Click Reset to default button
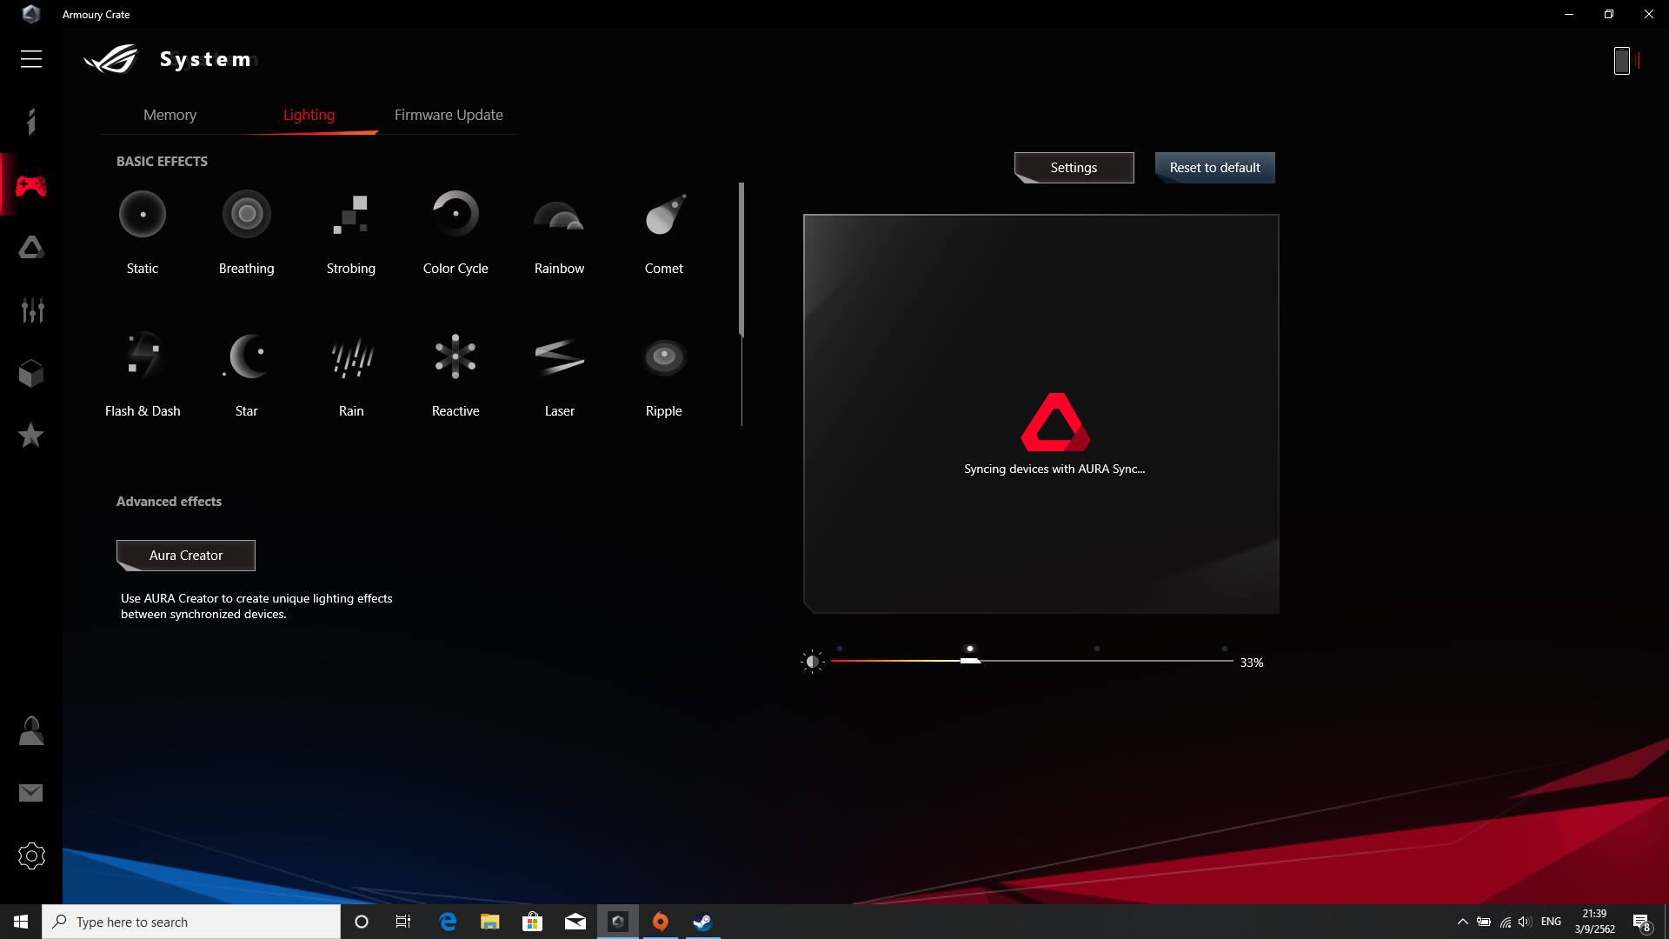Image resolution: width=1669 pixels, height=939 pixels. (x=1214, y=168)
